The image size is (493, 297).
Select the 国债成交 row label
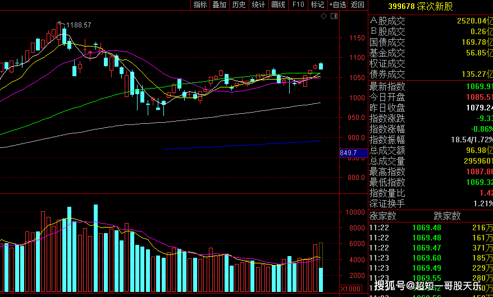tap(387, 43)
